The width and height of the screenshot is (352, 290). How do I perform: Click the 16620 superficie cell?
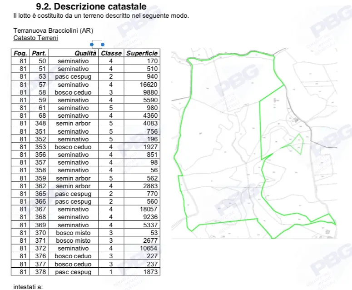tap(142, 85)
